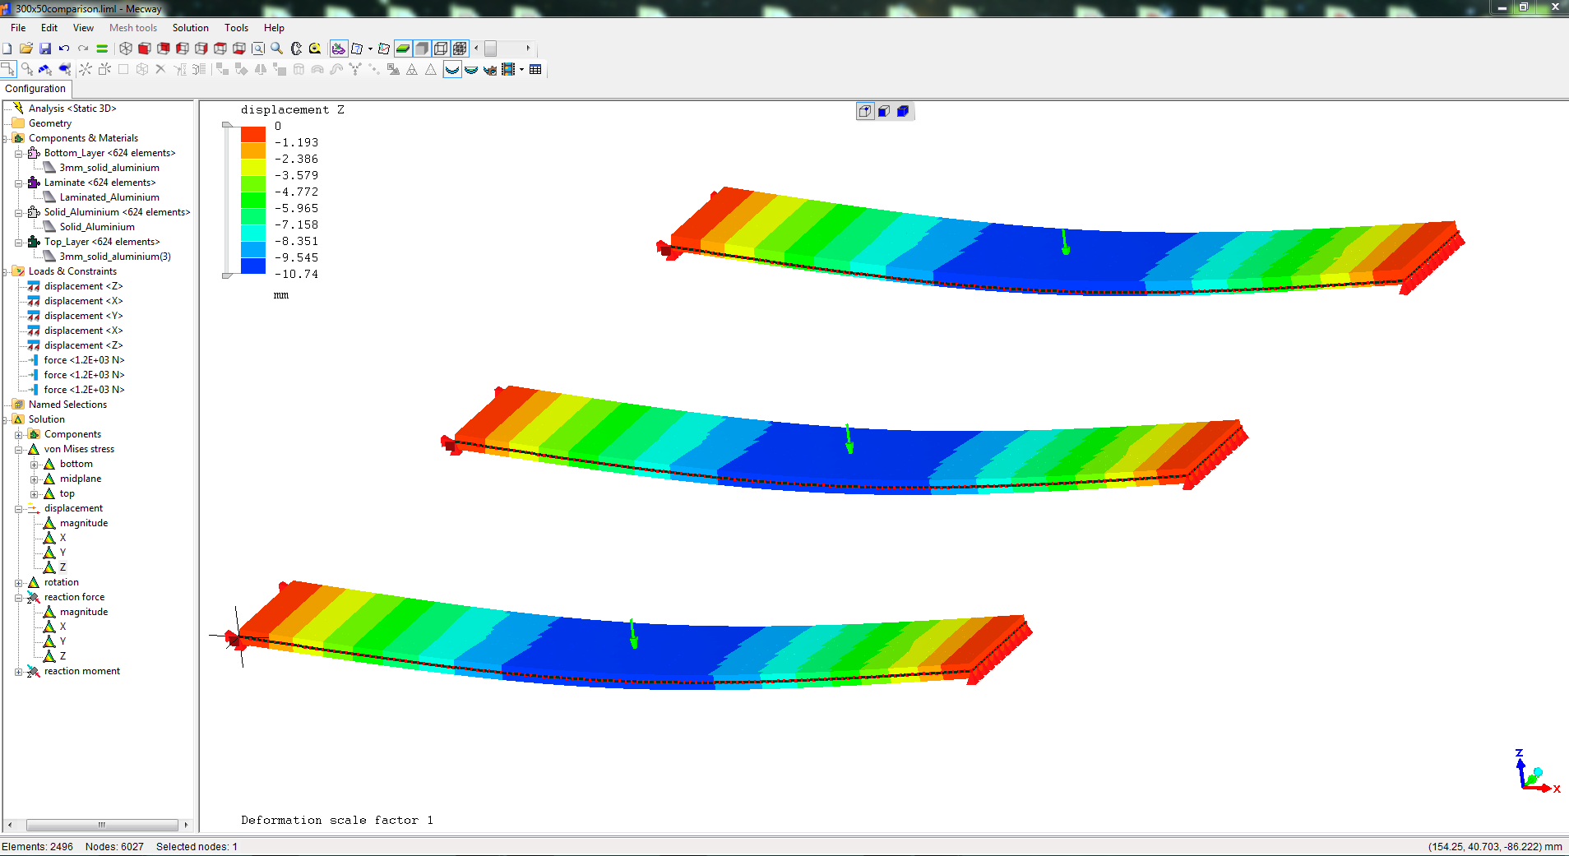This screenshot has height=856, width=1569.
Task: Click the dark green Top_Layer puzzle icon
Action: 34,241
